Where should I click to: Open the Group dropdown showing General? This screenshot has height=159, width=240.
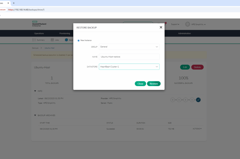tap(129, 47)
